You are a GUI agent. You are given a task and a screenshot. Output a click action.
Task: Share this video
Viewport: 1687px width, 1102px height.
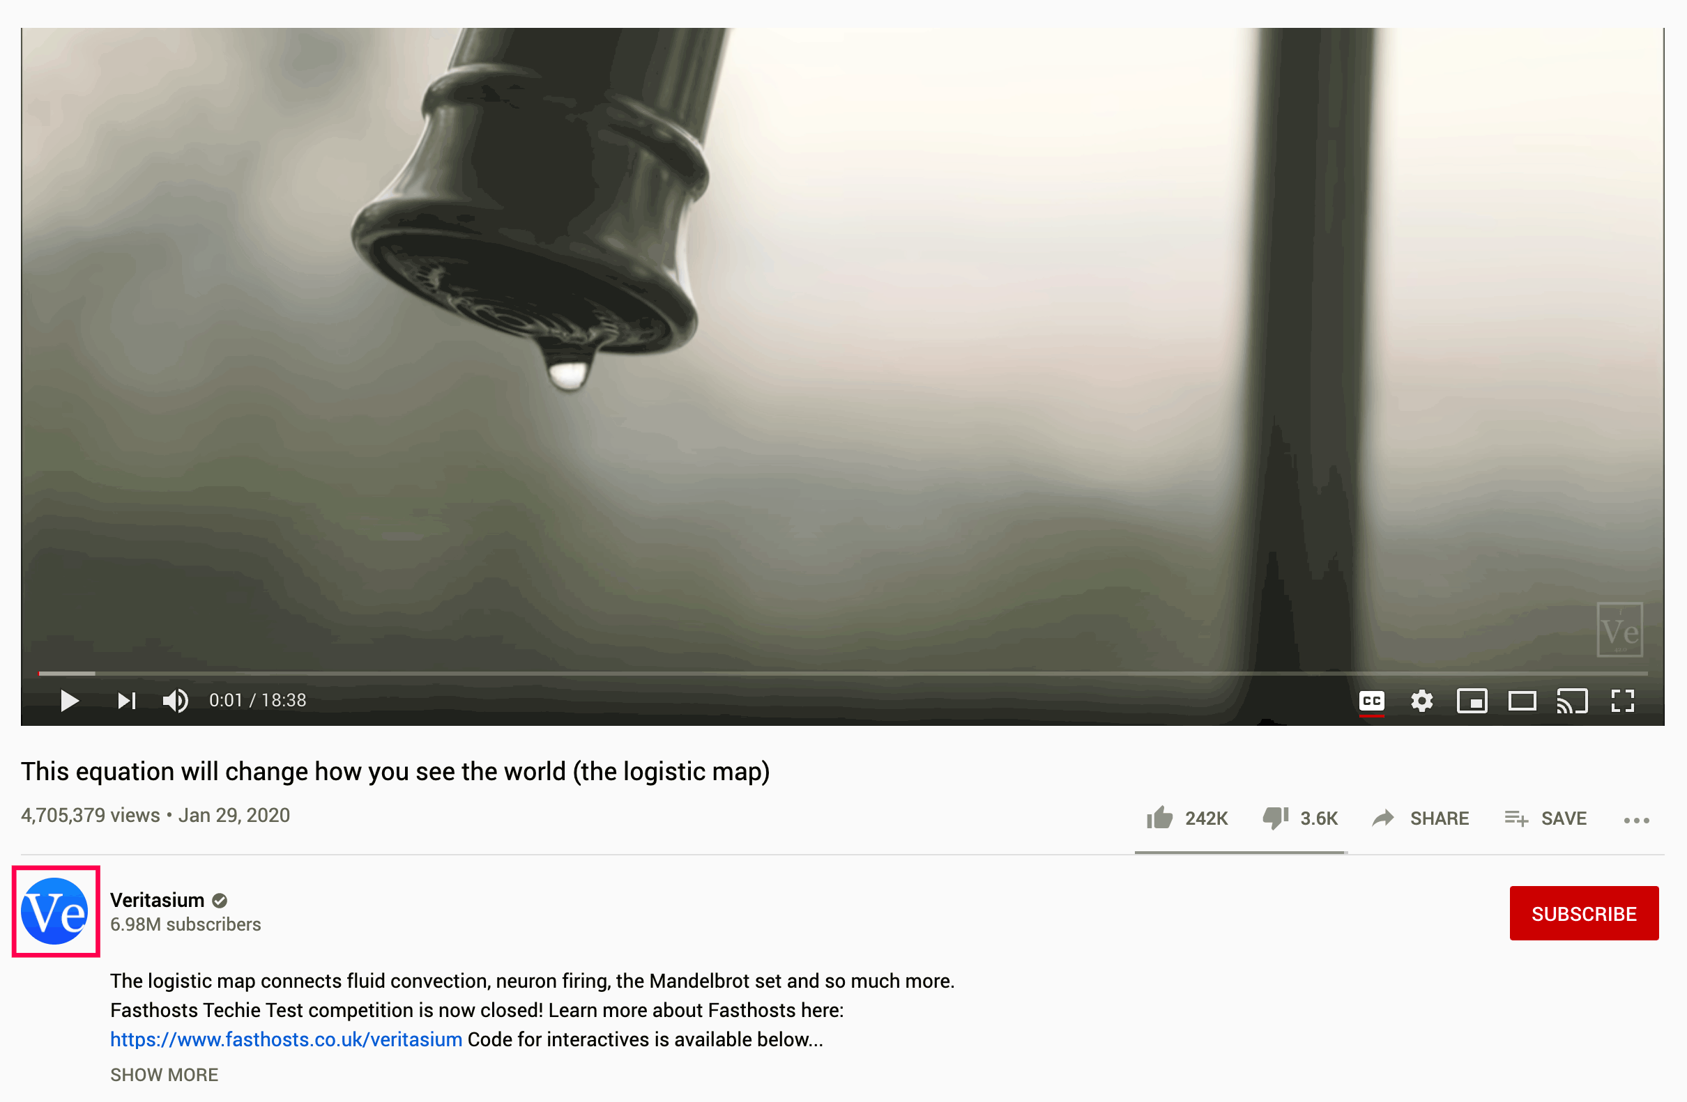tap(1421, 818)
